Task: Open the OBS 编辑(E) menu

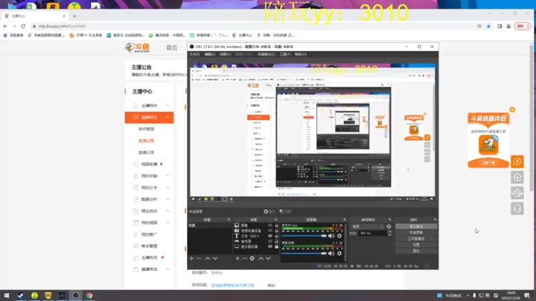Action: [x=210, y=54]
